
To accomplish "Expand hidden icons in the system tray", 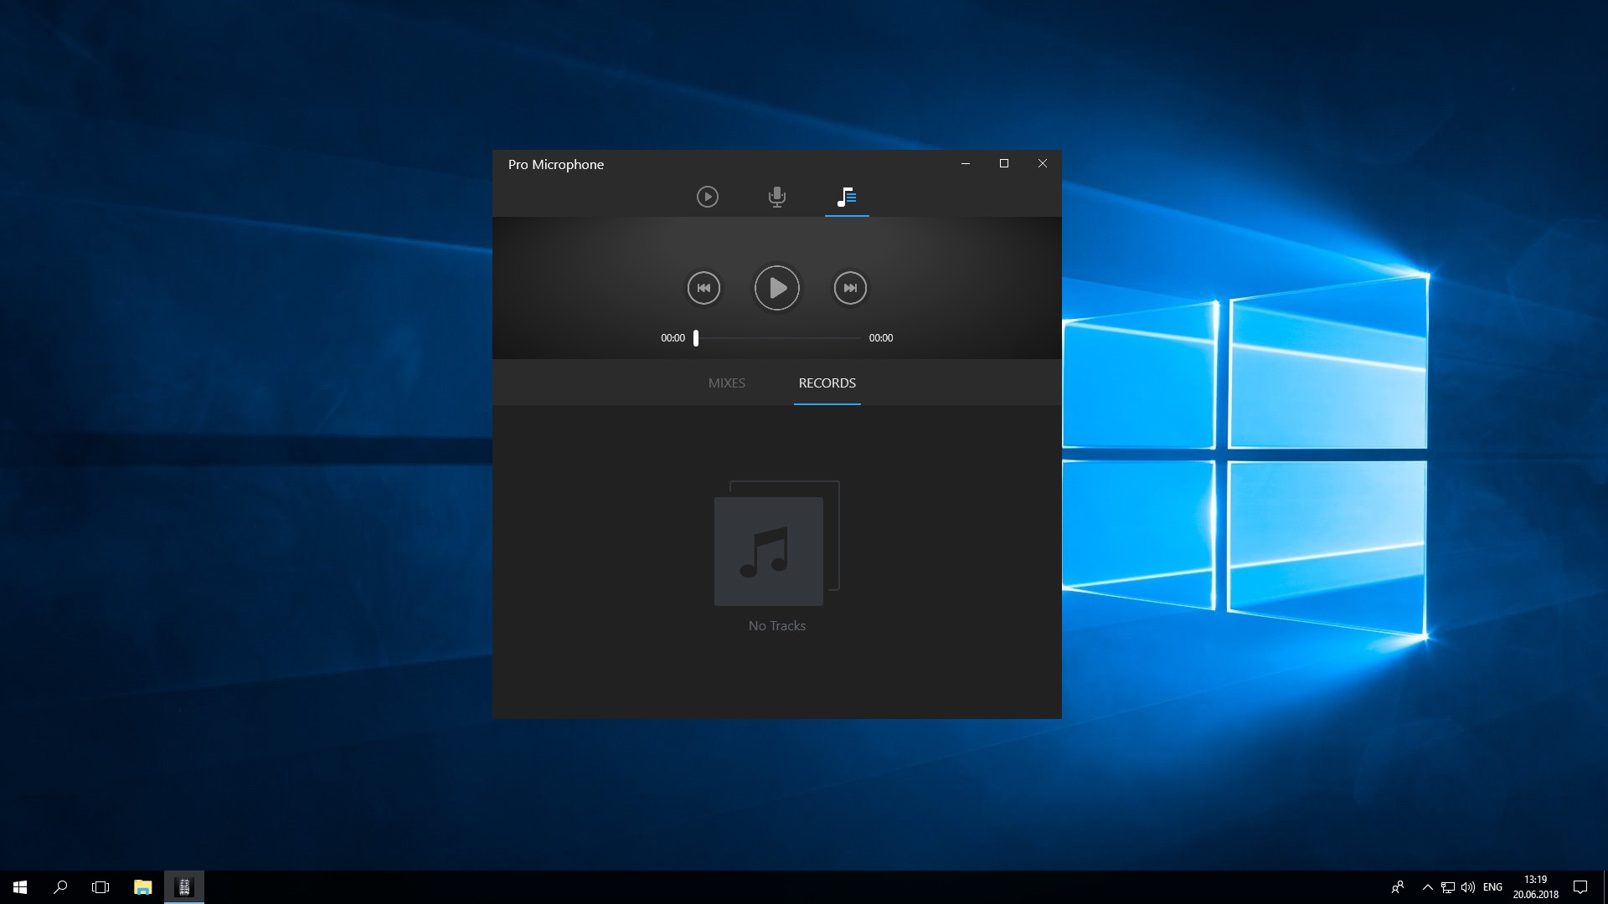I will click(1427, 886).
